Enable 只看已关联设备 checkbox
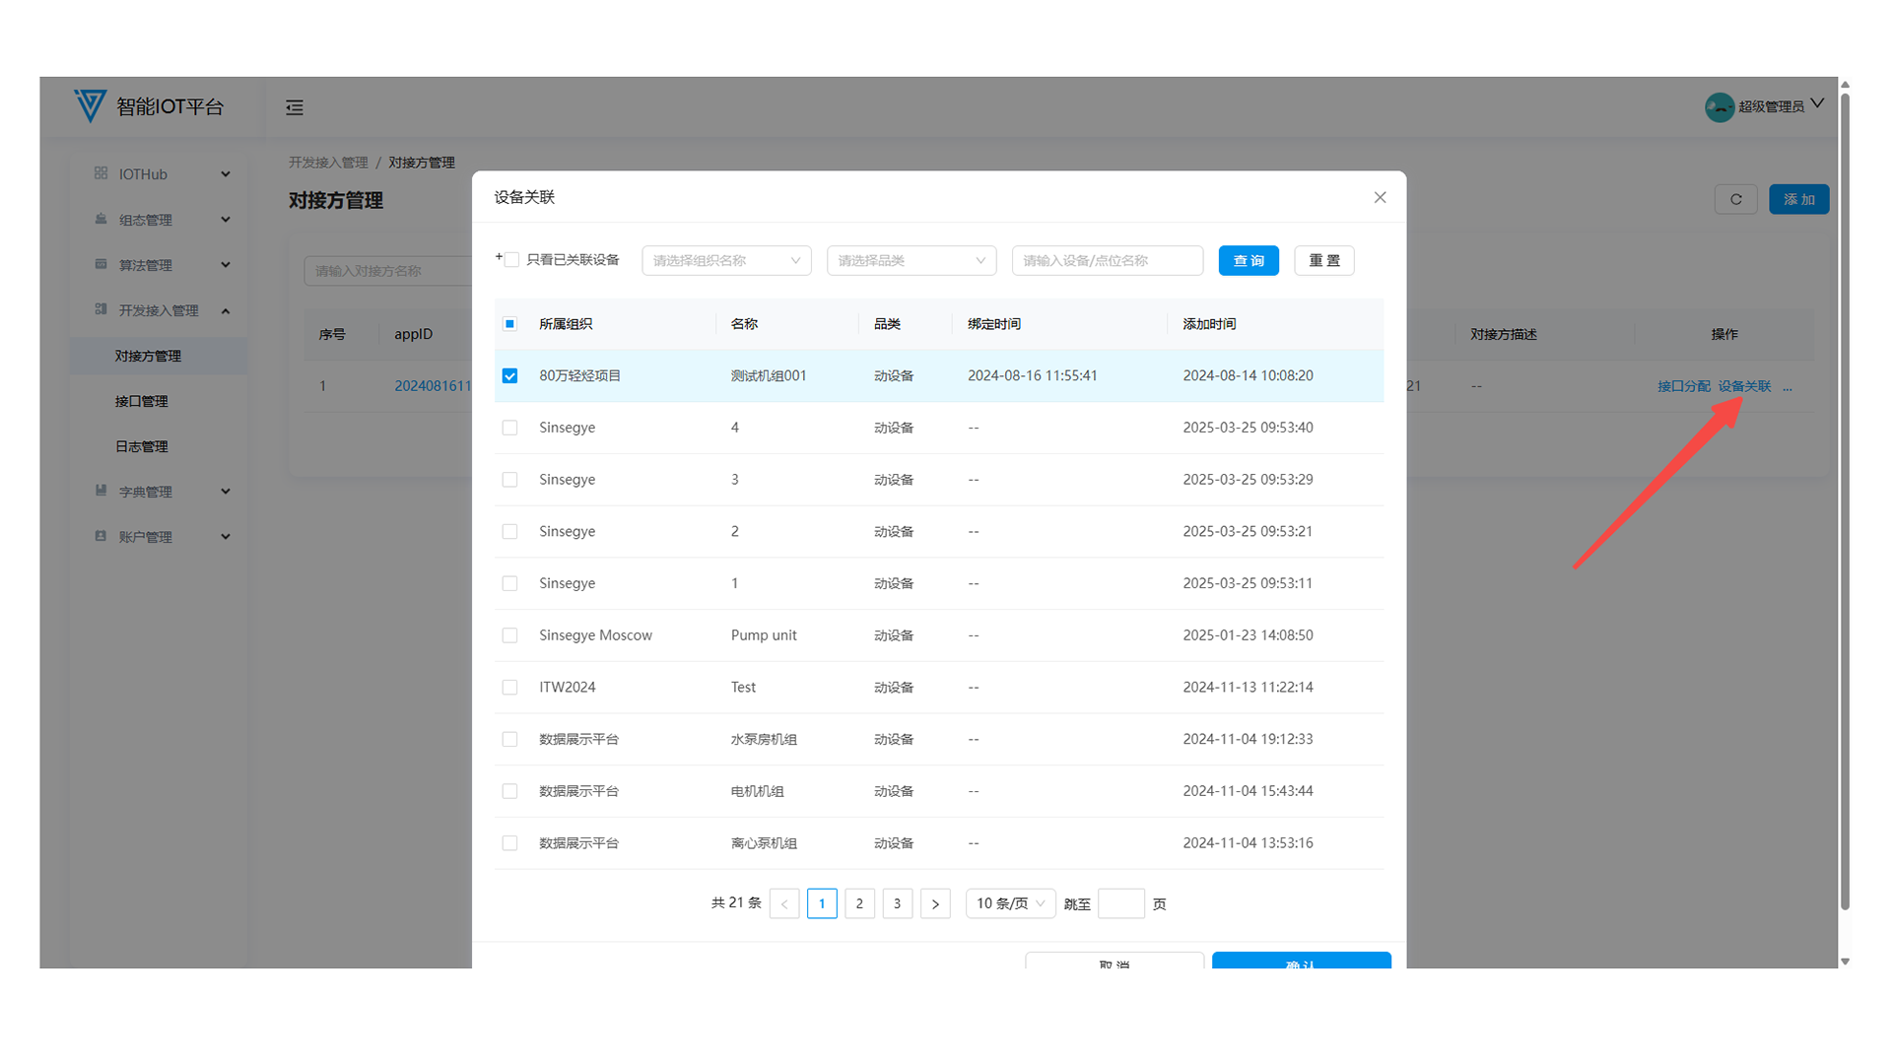The width and height of the screenshot is (1892, 1064). click(x=511, y=260)
